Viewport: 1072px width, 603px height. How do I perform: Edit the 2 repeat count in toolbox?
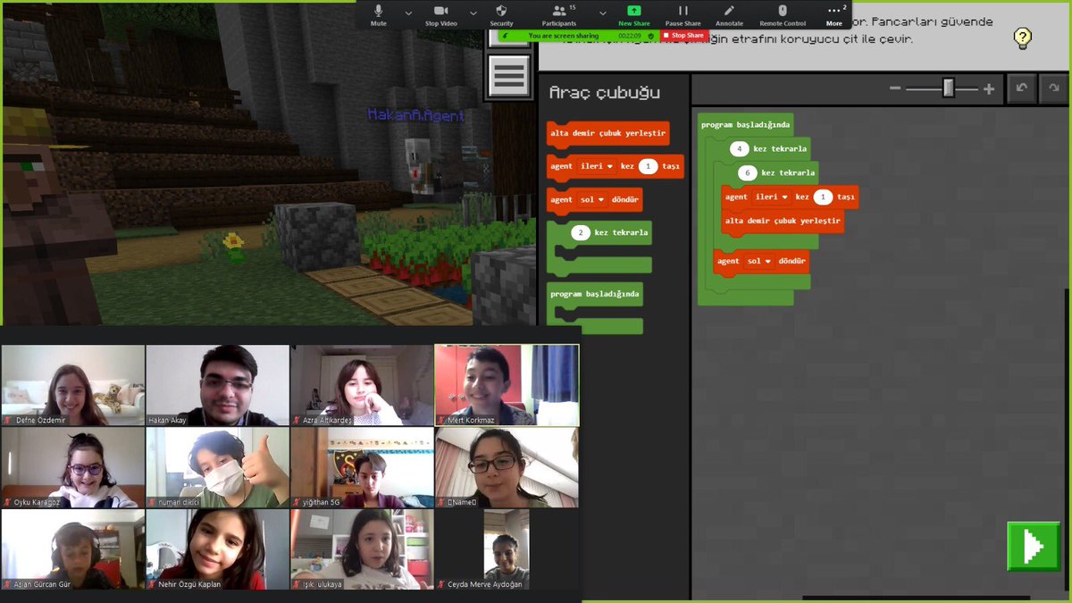(x=580, y=232)
